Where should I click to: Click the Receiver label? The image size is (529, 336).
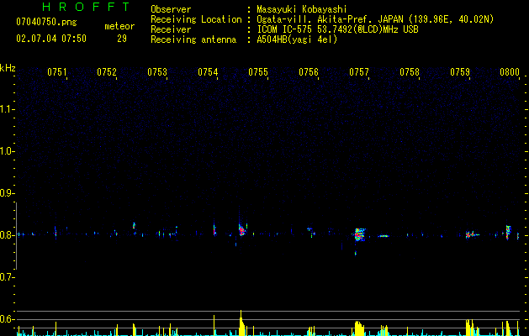[x=171, y=29]
